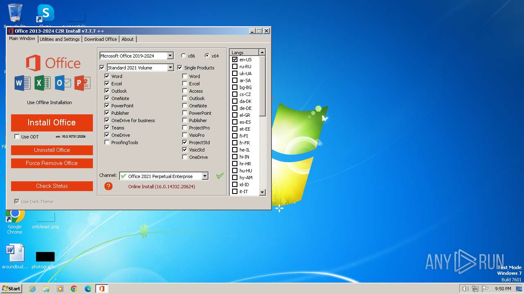The width and height of the screenshot is (524, 294).
Task: Open File Explorer from the taskbar
Action: 46,289
